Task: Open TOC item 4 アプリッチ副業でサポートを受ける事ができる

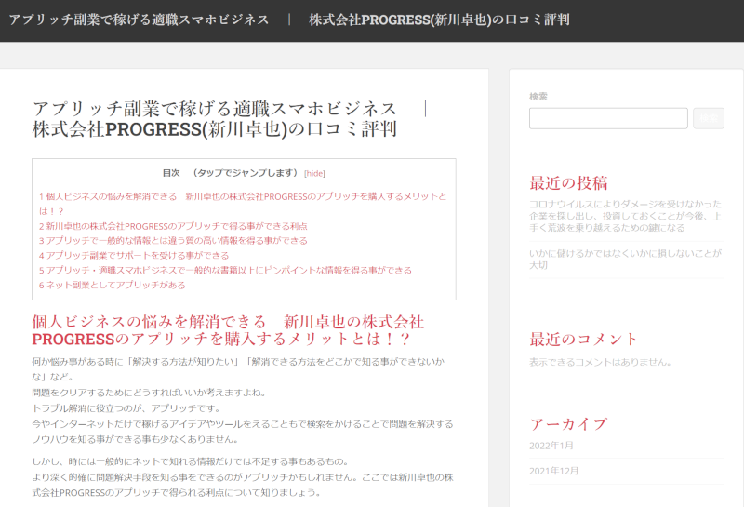Action: pos(134,255)
